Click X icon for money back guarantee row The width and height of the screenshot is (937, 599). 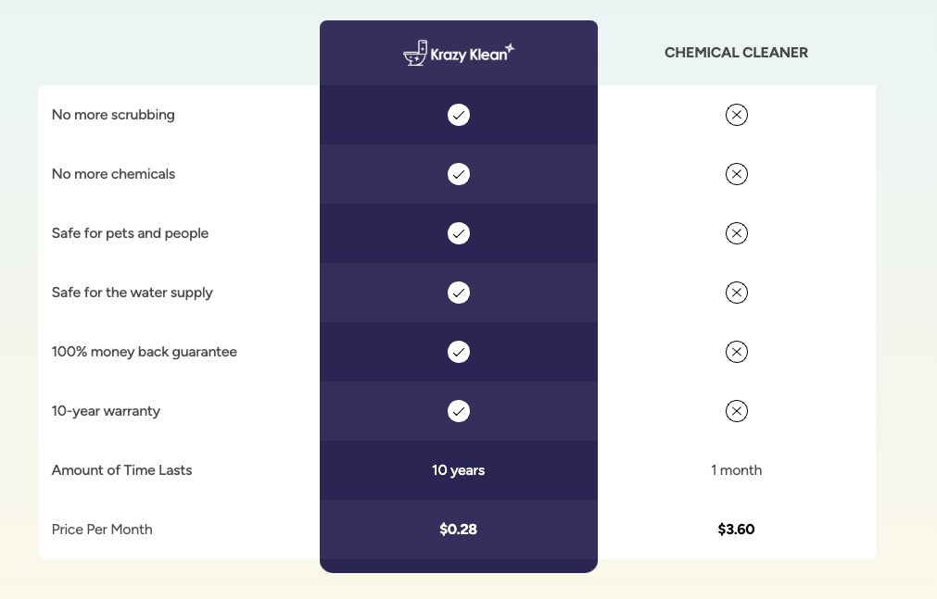click(736, 352)
